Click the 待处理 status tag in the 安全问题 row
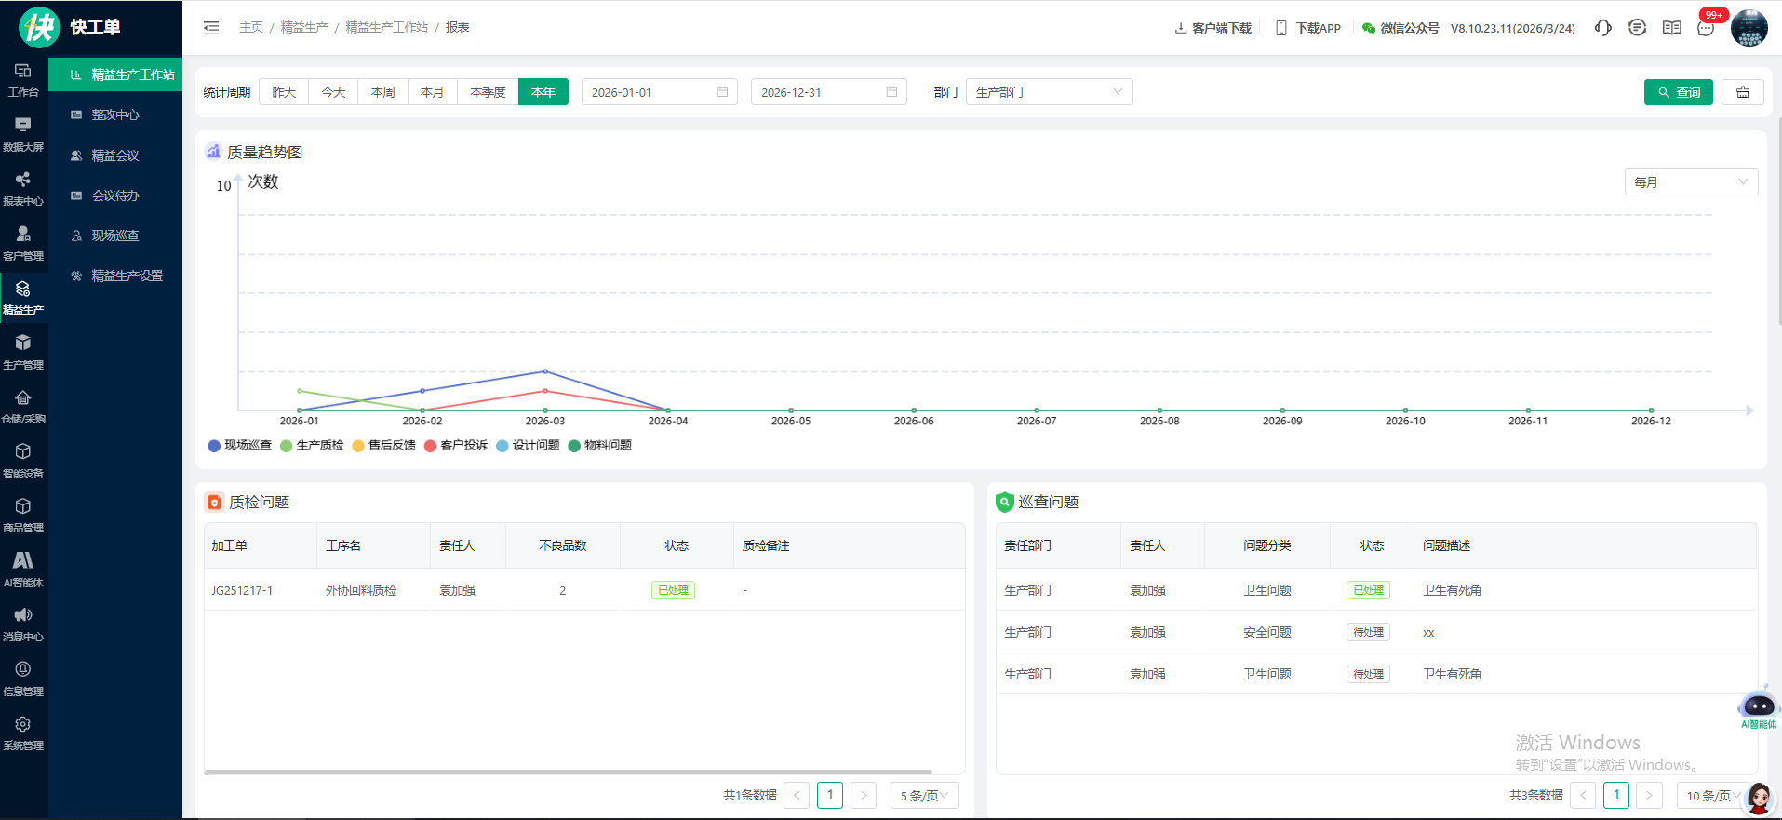Screen dimensions: 1782x820 [x=1368, y=632]
